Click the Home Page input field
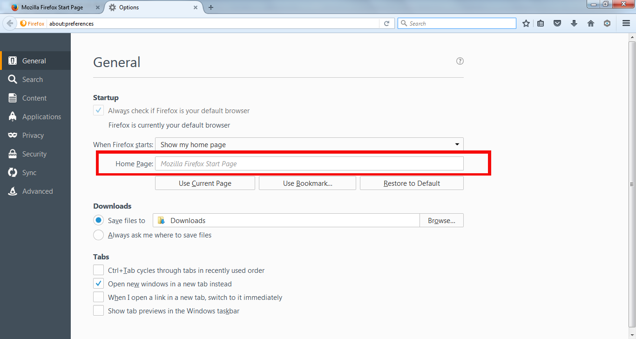636x339 pixels. pos(309,163)
